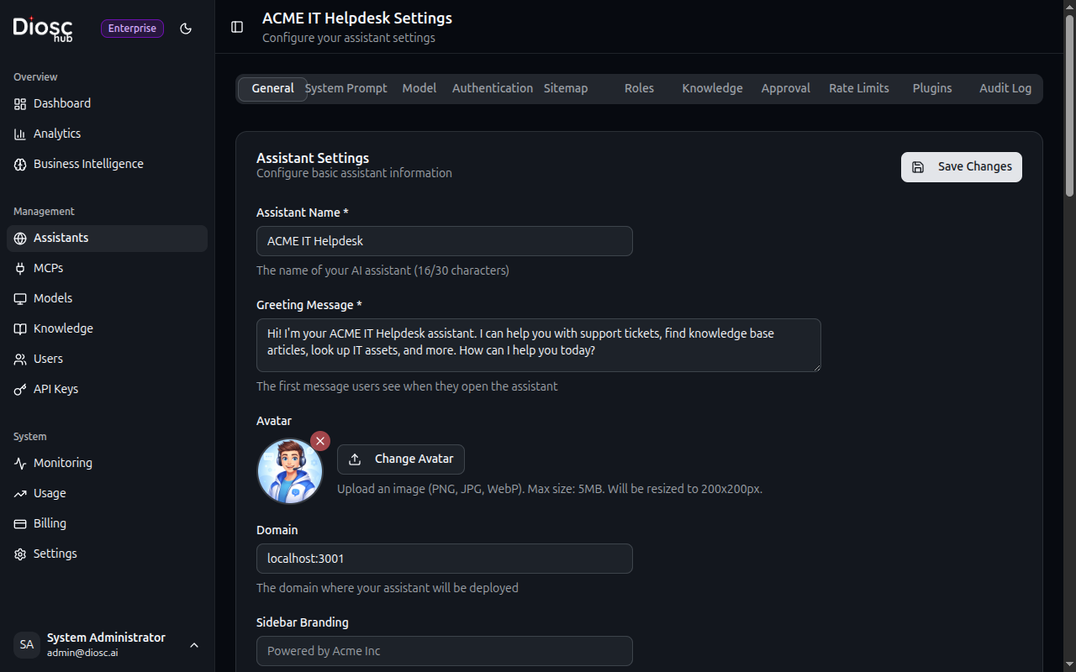Open API Keys key icon
1076x672 pixels.
point(20,389)
